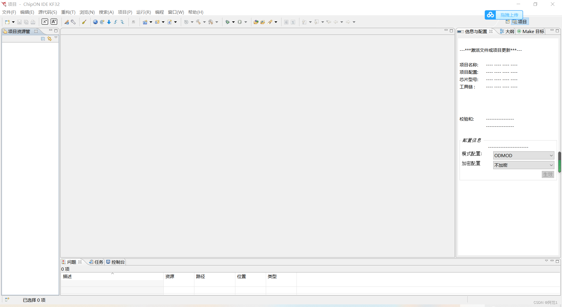Switch to the 控制台 tab
562x307 pixels.
point(116,262)
